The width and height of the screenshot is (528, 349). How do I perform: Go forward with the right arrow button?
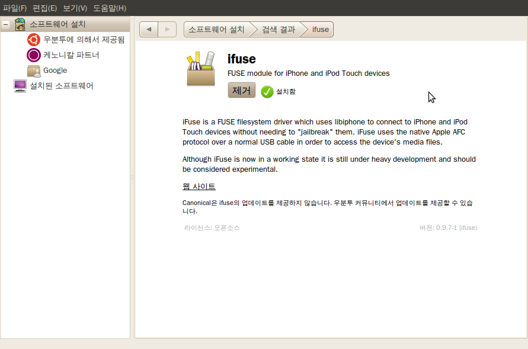(x=167, y=29)
